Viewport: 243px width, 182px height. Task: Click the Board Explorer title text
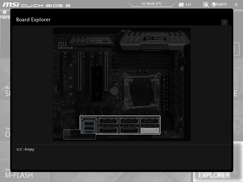point(33,20)
